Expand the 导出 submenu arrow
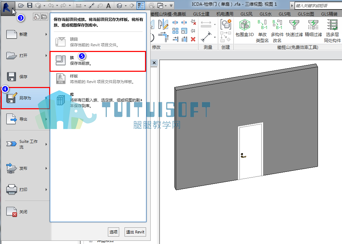This screenshot has width=342, height=244. (x=46, y=119)
